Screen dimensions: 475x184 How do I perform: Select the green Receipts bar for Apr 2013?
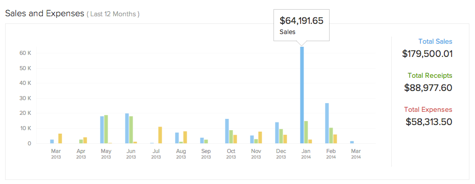[81, 141]
